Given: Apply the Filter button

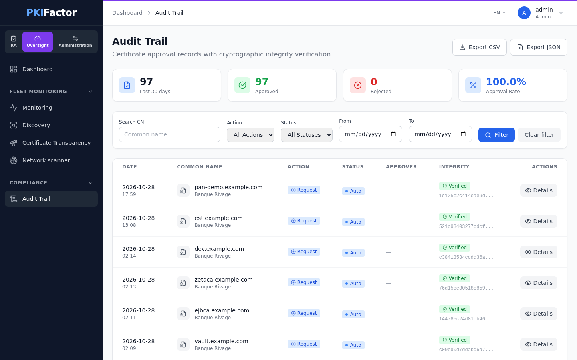Looking at the screenshot, I should coord(496,135).
